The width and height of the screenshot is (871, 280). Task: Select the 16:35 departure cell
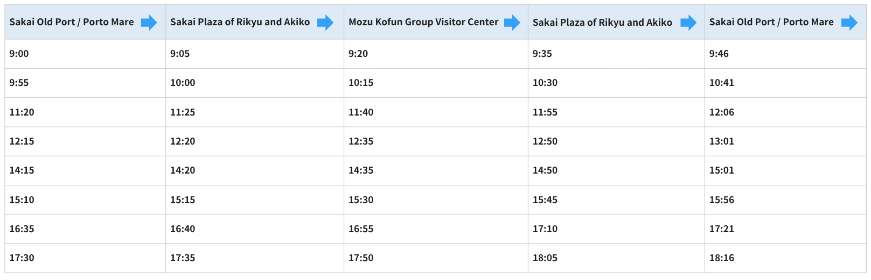tap(85, 229)
